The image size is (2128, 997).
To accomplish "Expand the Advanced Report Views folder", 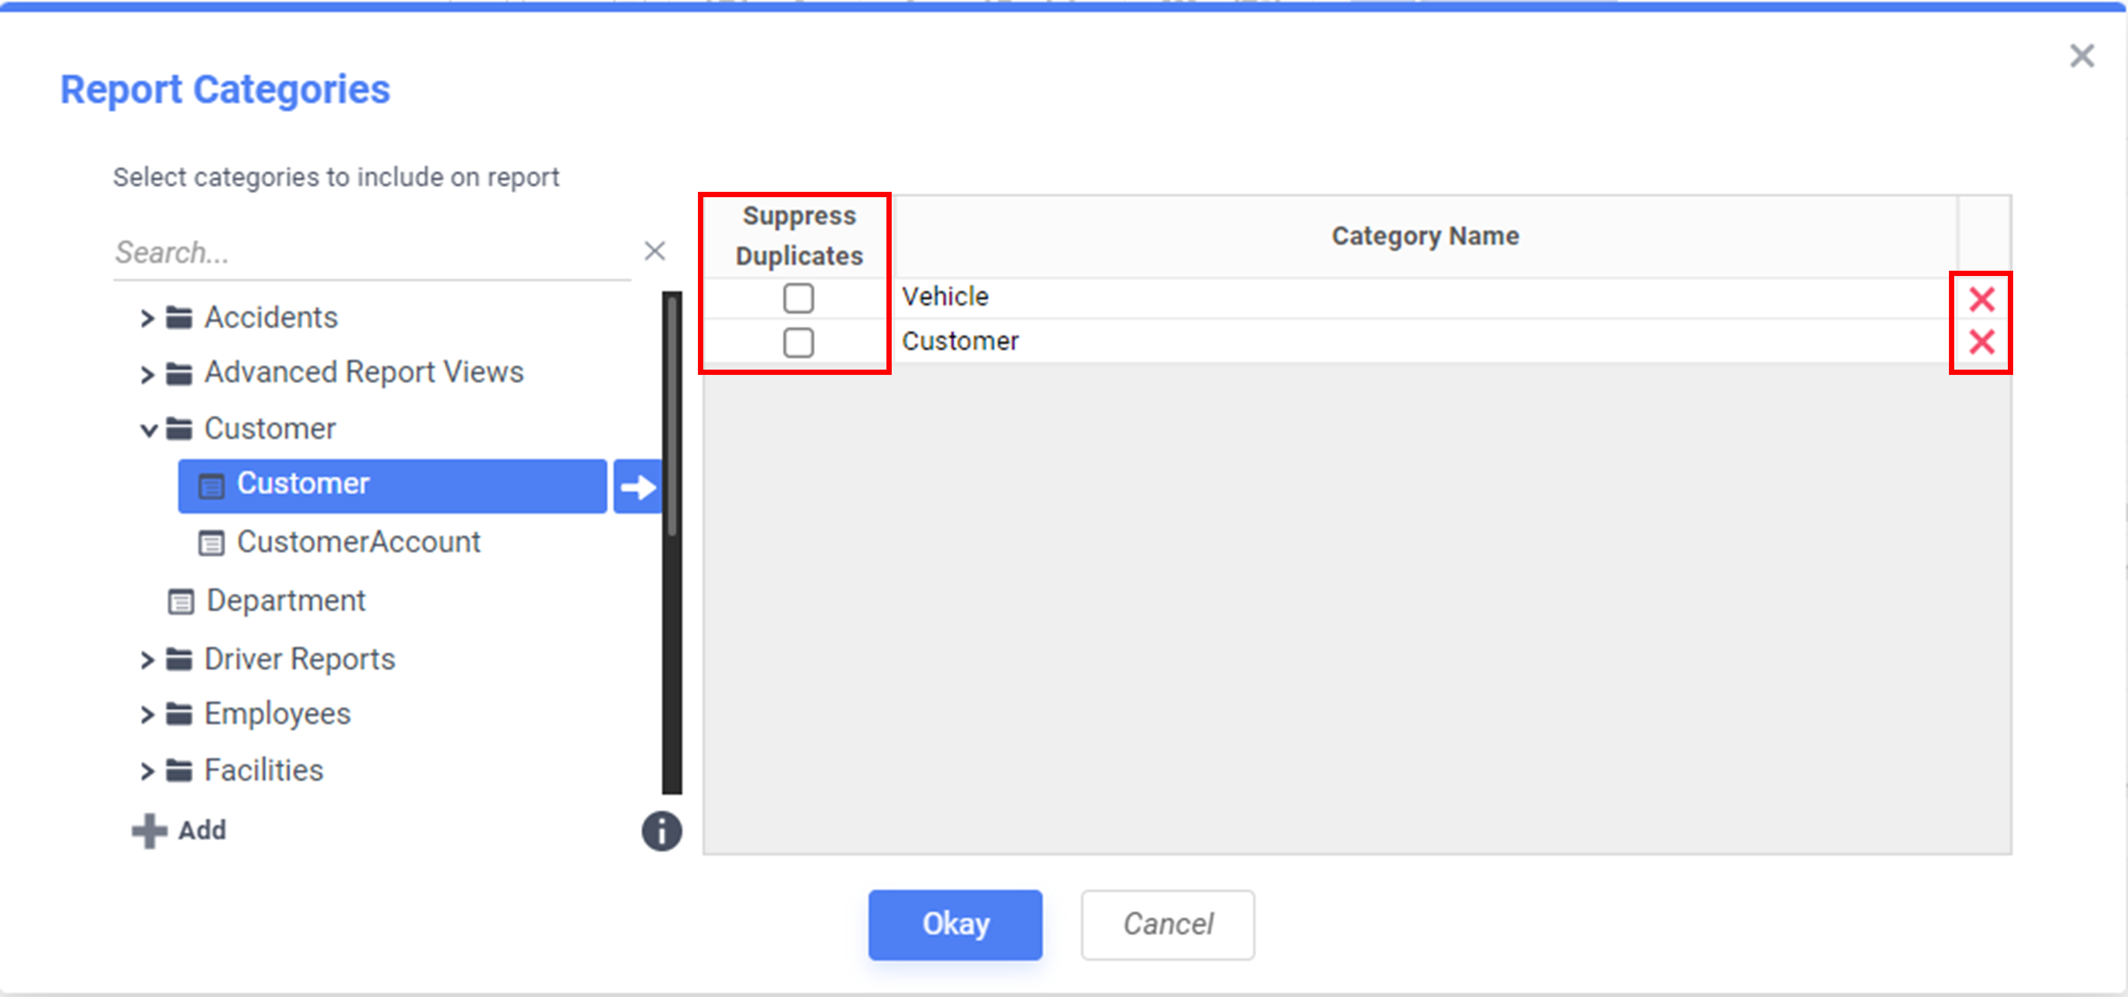I will 147,374.
